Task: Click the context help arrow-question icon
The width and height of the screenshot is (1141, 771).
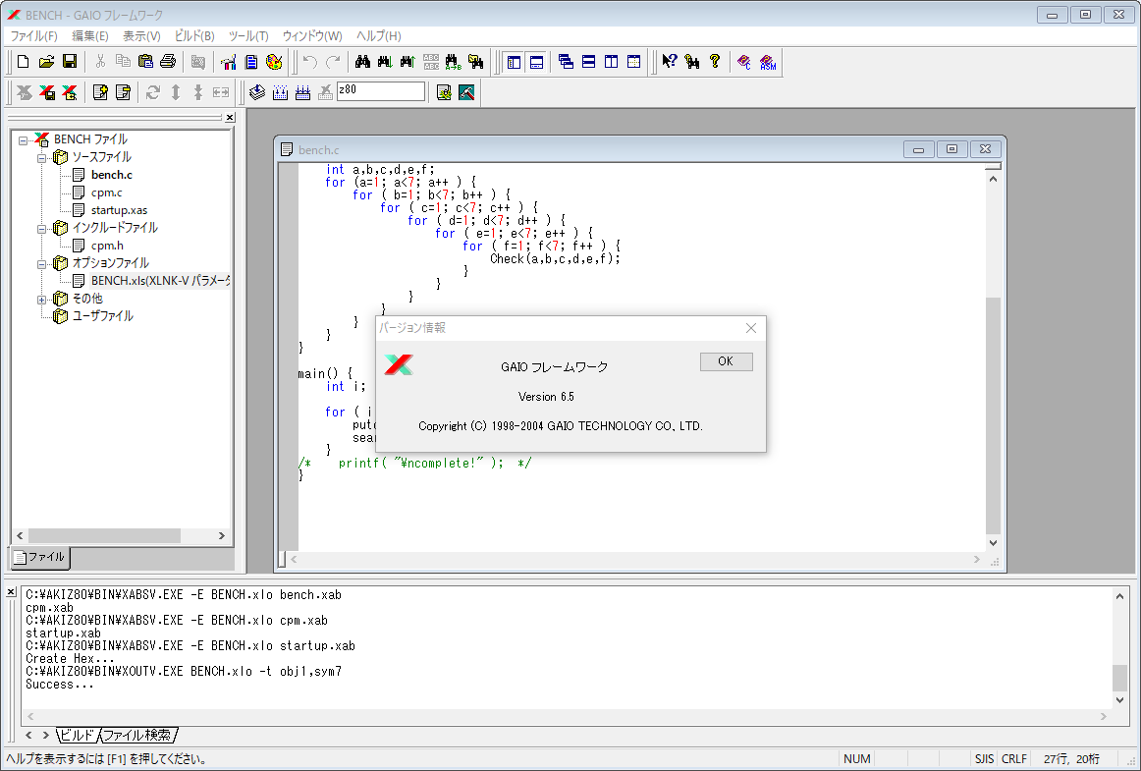Action: pyautogui.click(x=670, y=62)
